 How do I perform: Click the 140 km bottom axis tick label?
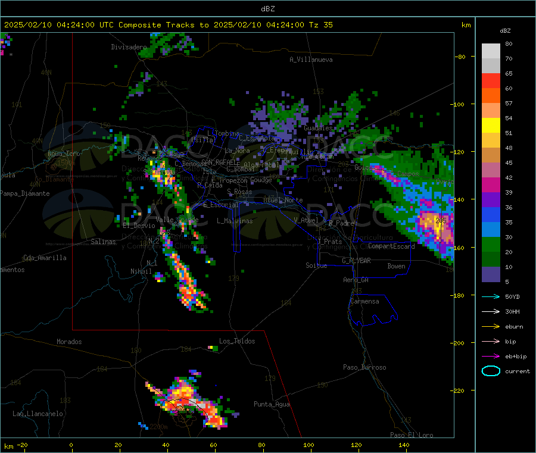[x=404, y=445]
